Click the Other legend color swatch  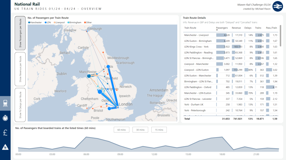(85, 22)
